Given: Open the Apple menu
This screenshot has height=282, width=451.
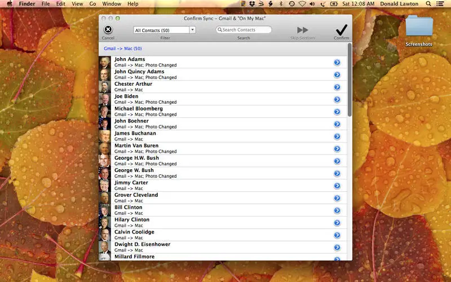Looking at the screenshot, I should (9, 4).
